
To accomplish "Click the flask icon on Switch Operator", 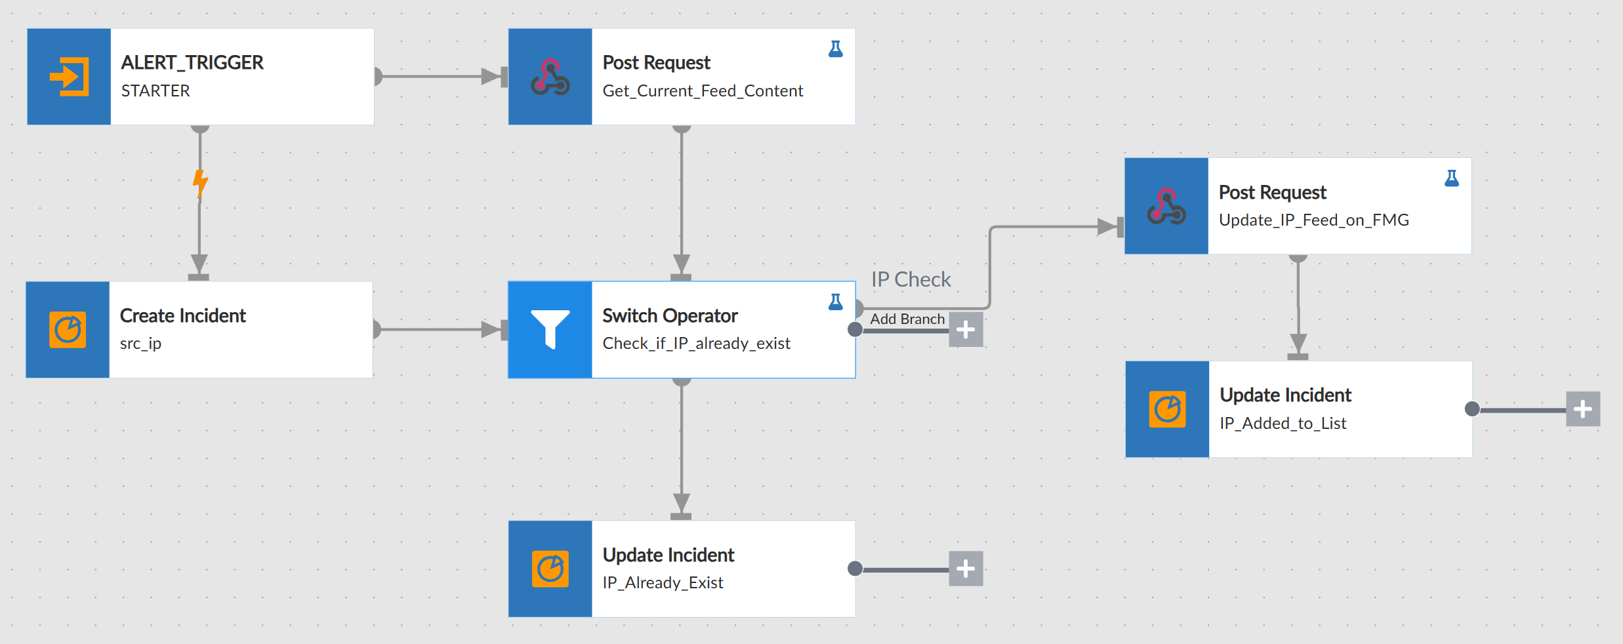I will coord(835,302).
